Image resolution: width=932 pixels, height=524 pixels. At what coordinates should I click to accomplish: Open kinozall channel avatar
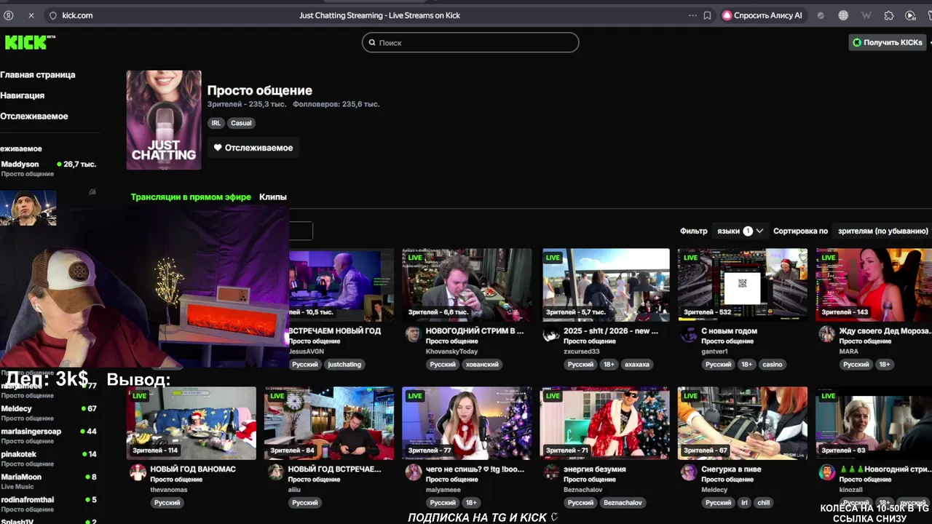pos(826,472)
